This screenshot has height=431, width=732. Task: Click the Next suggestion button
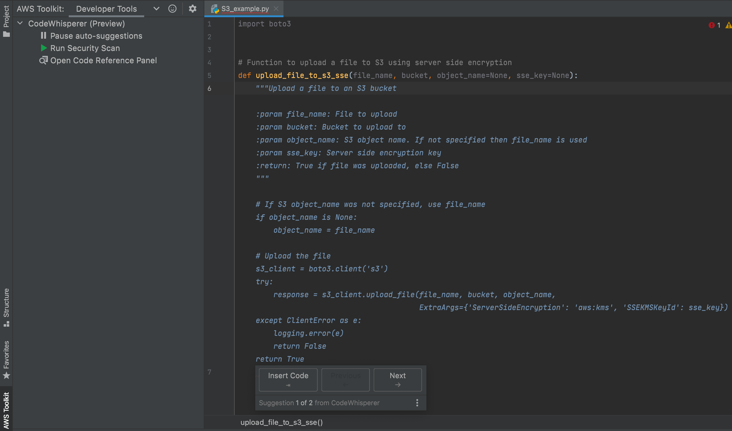397,378
